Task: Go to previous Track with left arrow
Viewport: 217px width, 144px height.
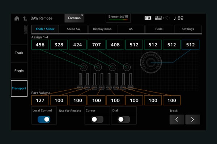Action: 177,120
